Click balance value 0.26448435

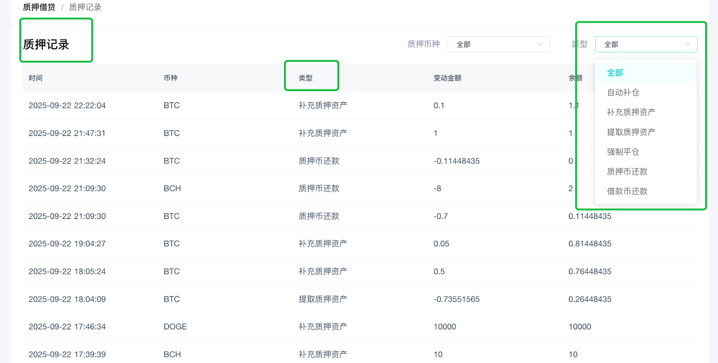pyautogui.click(x=590, y=299)
